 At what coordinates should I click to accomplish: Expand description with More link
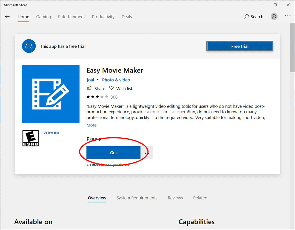91,125
